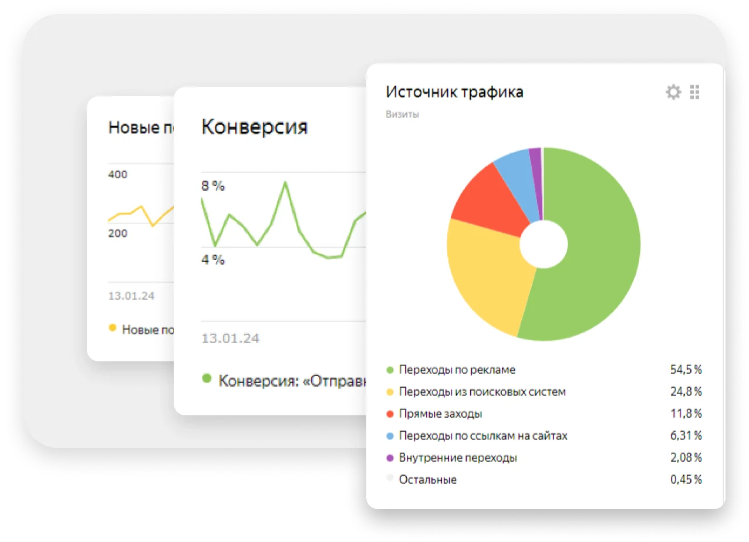Toggle yellow dot for Переходы из поисковых систем
749x542 pixels.
pos(390,392)
